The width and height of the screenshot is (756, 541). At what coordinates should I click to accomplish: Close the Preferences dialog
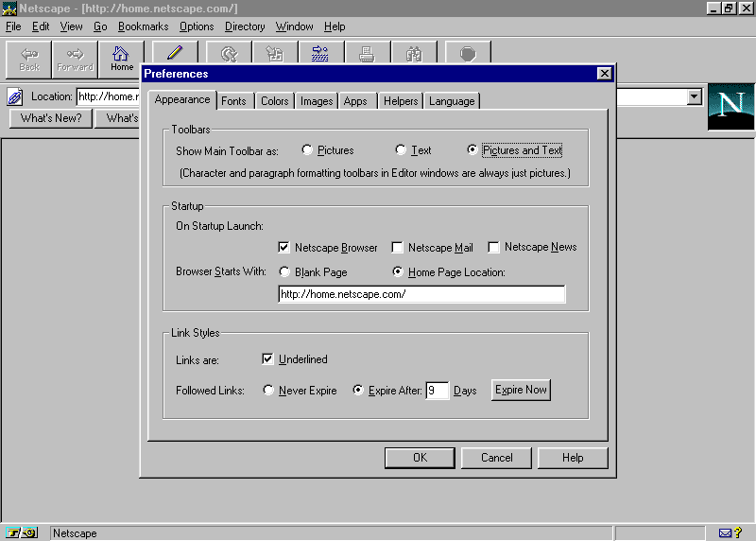(604, 74)
